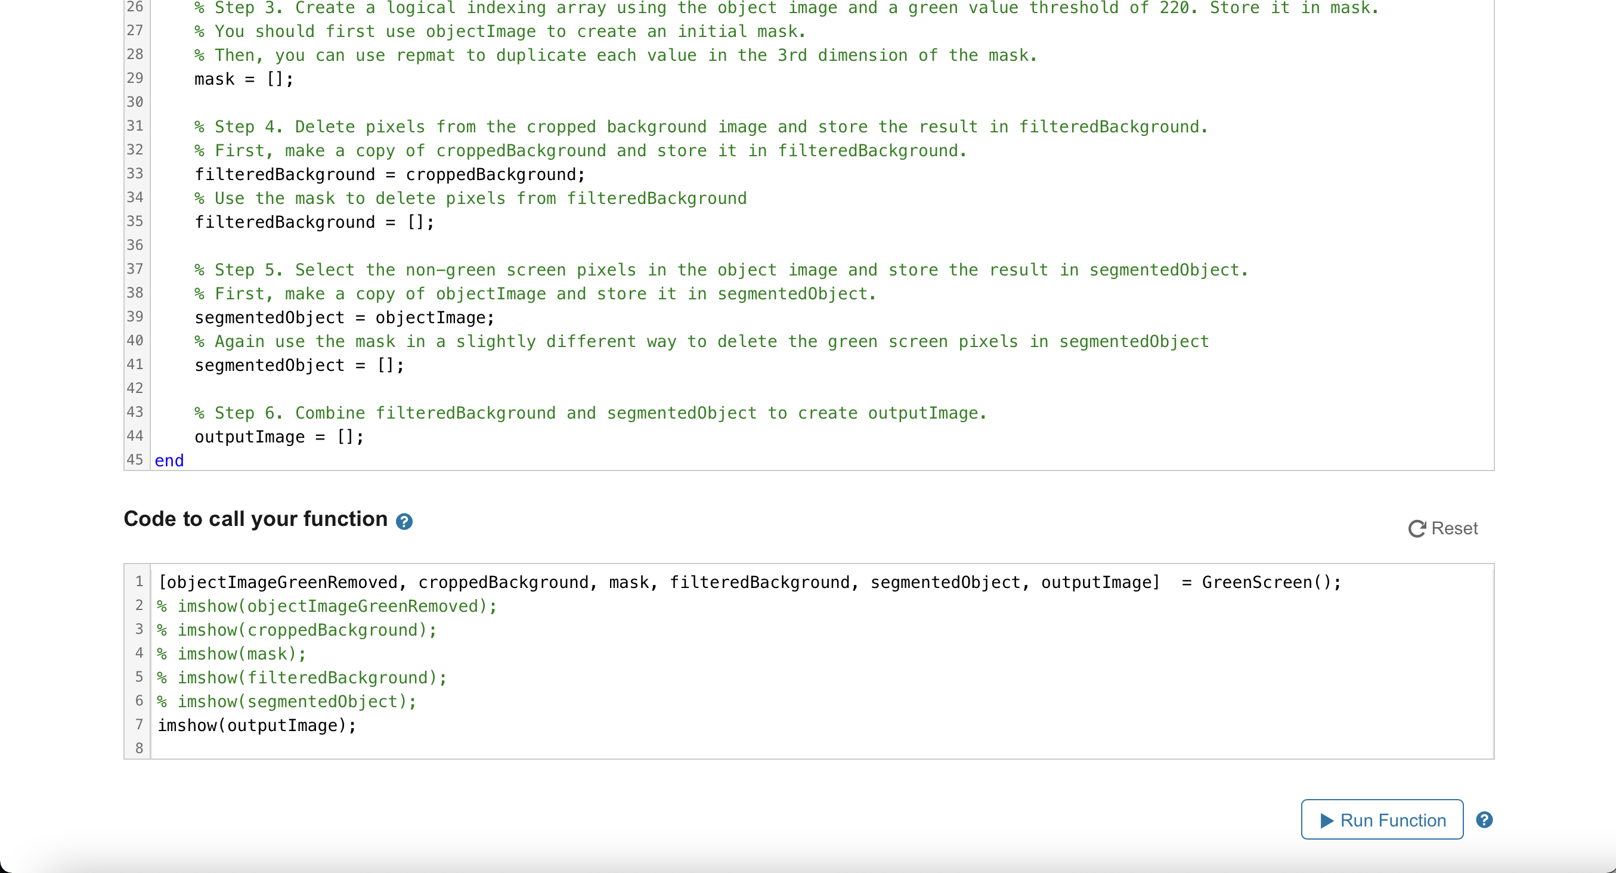Screen dimensions: 1616x873
Task: Click the blue end keyword on line 45
Action: pos(169,460)
